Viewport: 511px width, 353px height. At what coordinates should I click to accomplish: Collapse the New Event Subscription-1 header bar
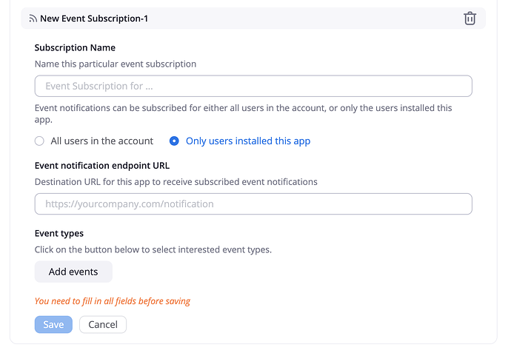[252, 19]
